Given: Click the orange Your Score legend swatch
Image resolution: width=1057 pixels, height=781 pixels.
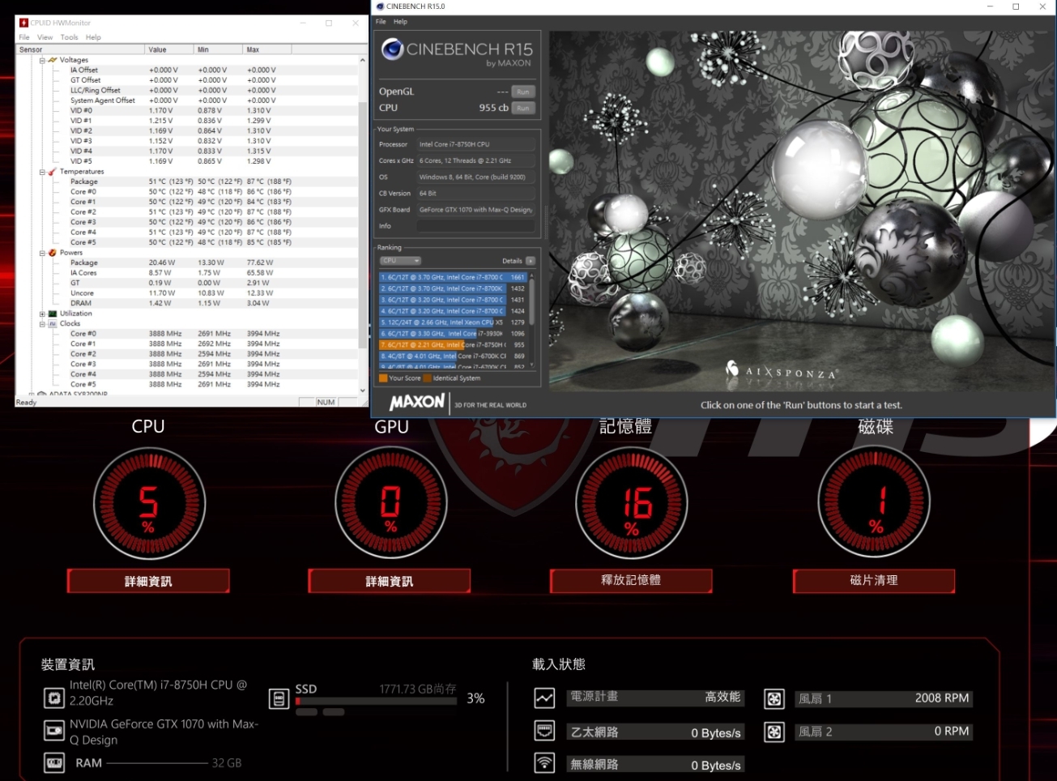Looking at the screenshot, I should (383, 378).
